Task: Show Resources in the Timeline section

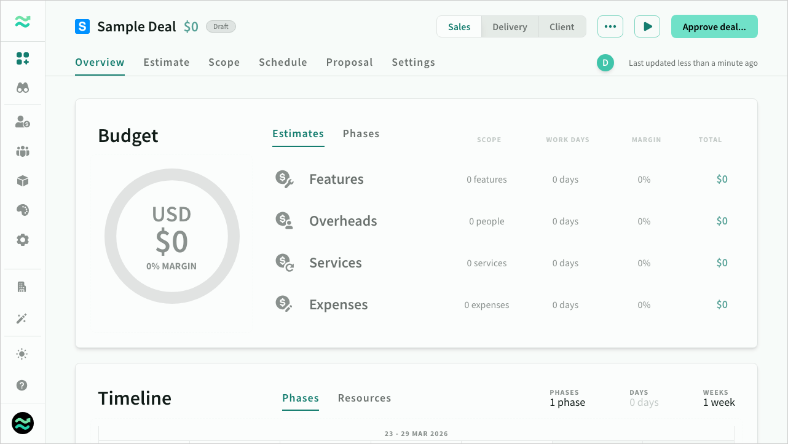Action: click(364, 398)
